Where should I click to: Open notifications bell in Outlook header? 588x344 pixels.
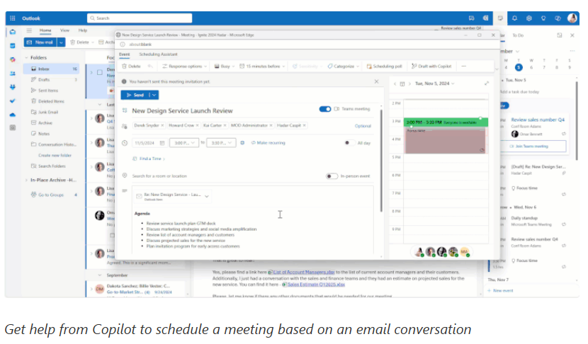tap(514, 18)
